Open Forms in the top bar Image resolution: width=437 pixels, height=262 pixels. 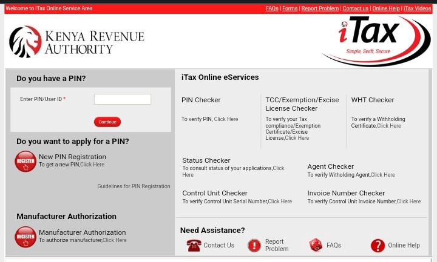290,8
